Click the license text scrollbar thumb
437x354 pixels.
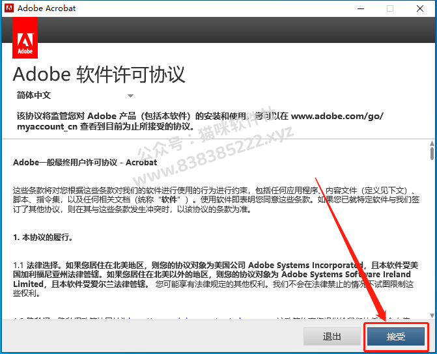pyautogui.click(x=432, y=154)
